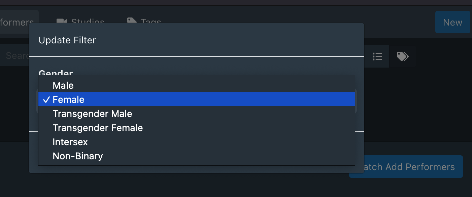This screenshot has height=197, width=472.
Task: Pick Non-Binary from the dropdown
Action: click(77, 156)
